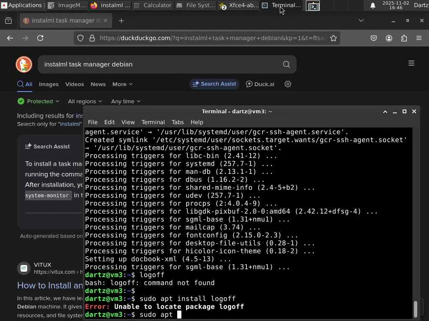Expand the Any time filter

click(126, 101)
